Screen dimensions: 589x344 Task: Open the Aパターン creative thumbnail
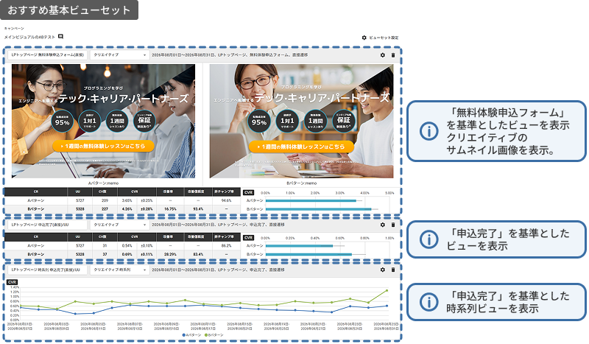pyautogui.click(x=103, y=121)
